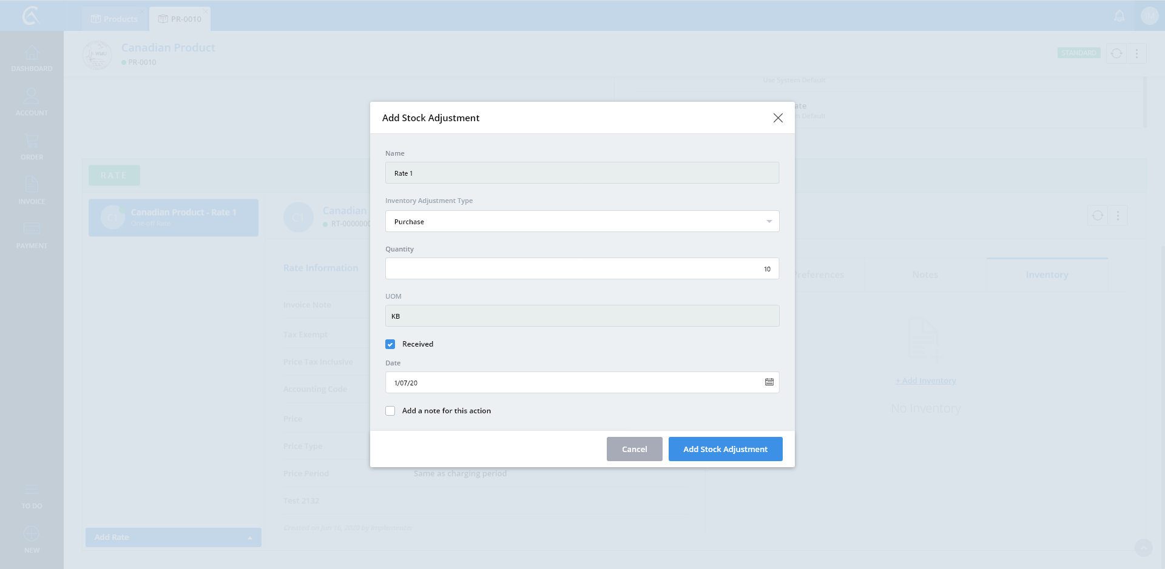Viewport: 1165px width, 569px height.
Task: Switch to the Products tab
Action: [115, 19]
